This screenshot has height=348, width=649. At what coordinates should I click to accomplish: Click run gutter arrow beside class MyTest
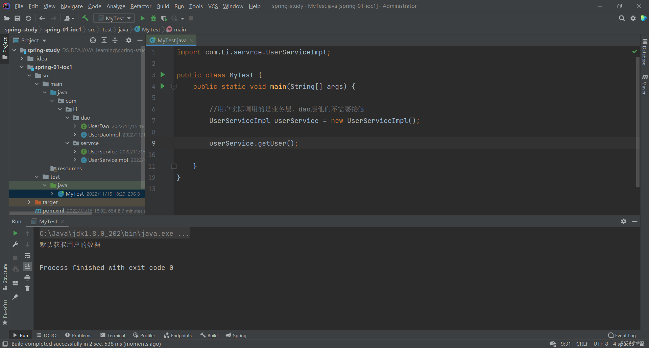coord(163,75)
